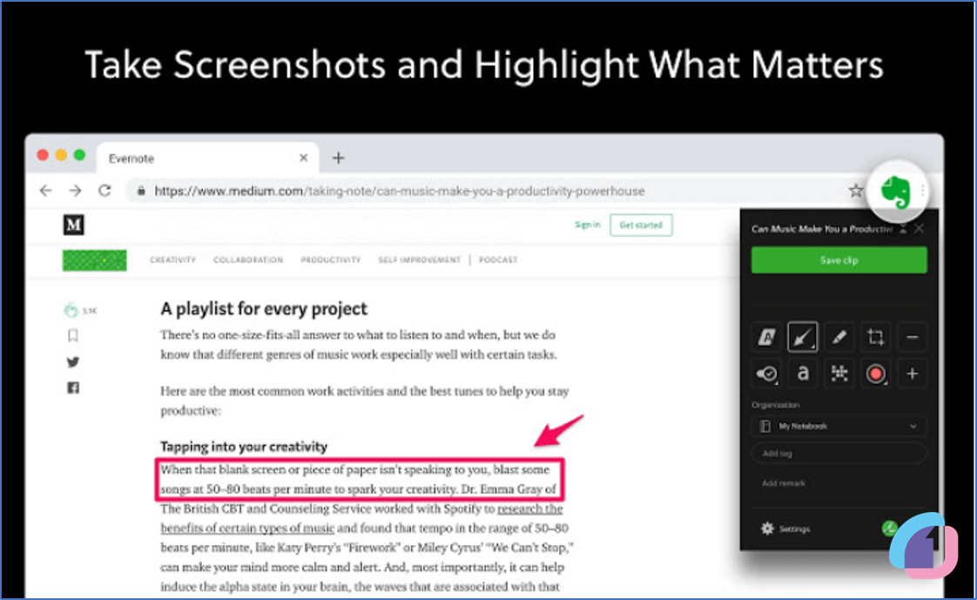
Task: Click the Get started button
Action: pos(641,225)
